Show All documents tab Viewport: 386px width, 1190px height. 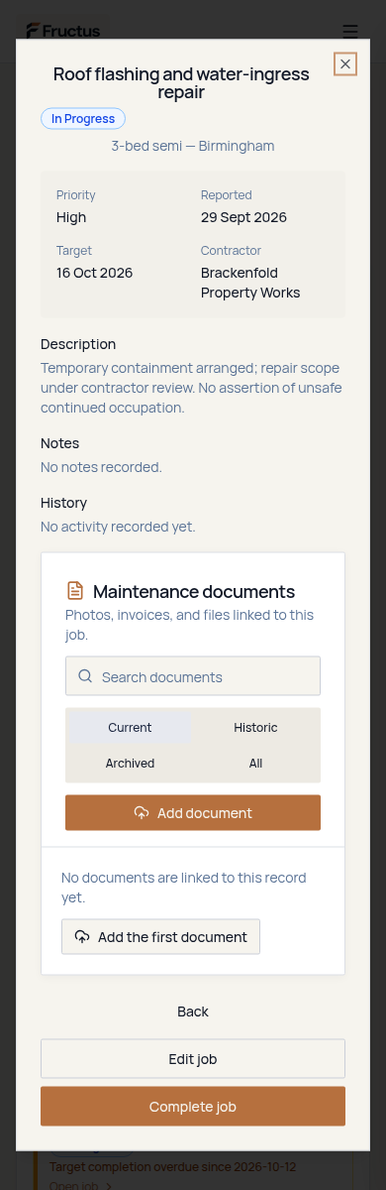(255, 763)
